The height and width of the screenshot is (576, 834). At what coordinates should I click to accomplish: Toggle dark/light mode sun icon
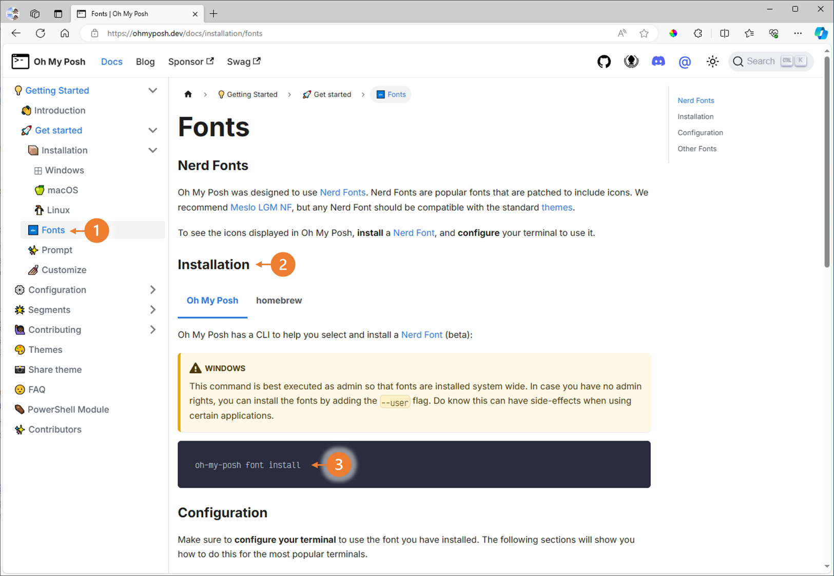click(x=712, y=62)
